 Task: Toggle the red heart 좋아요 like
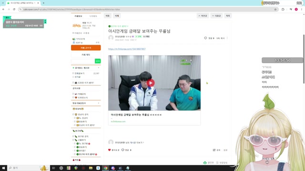(x=109, y=150)
